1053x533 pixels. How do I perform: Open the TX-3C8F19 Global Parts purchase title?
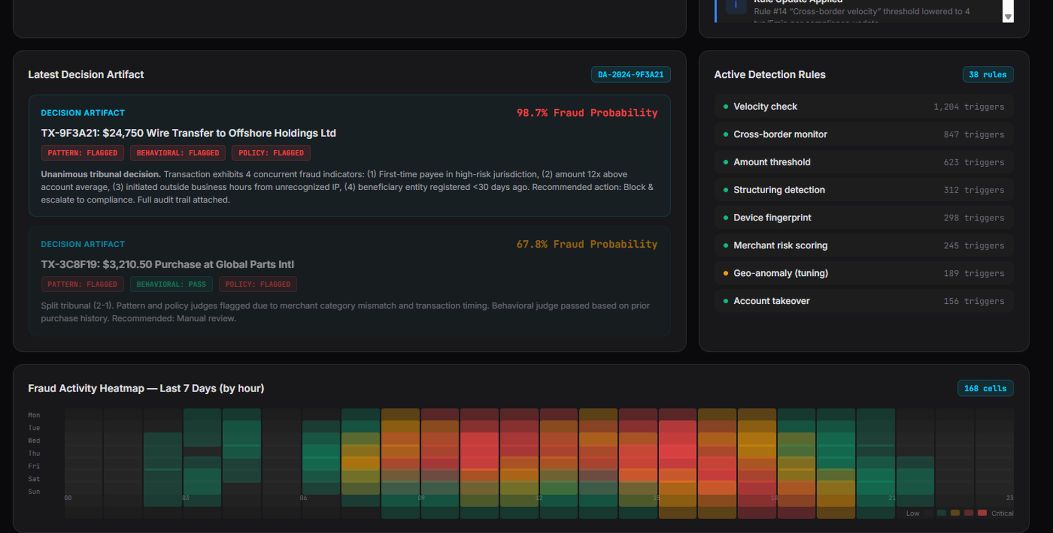[167, 264]
